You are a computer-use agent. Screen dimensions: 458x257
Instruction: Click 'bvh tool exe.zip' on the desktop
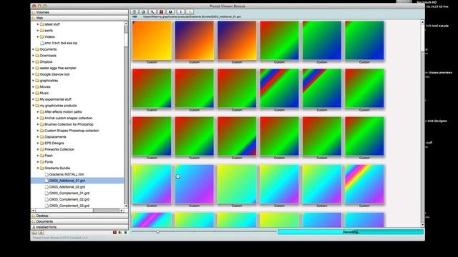click(437, 26)
